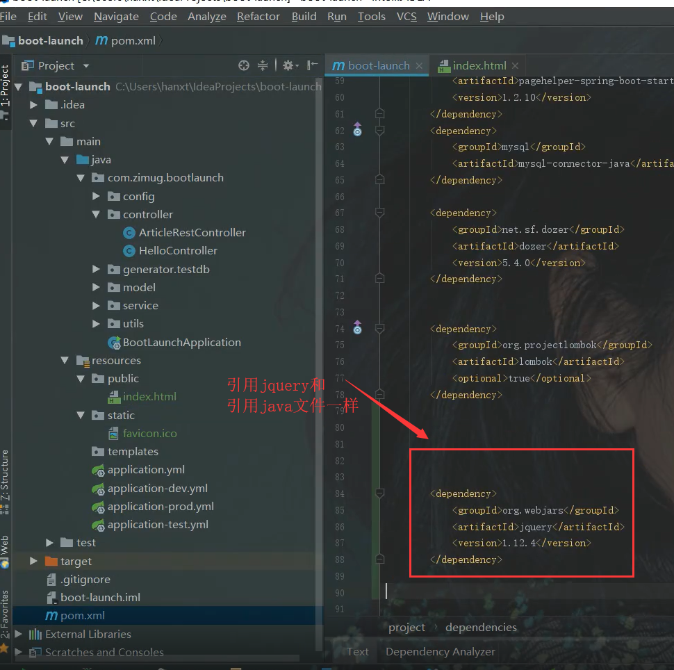Collapse the src folder
Image resolution: width=674 pixels, height=670 pixels.
[x=33, y=124]
